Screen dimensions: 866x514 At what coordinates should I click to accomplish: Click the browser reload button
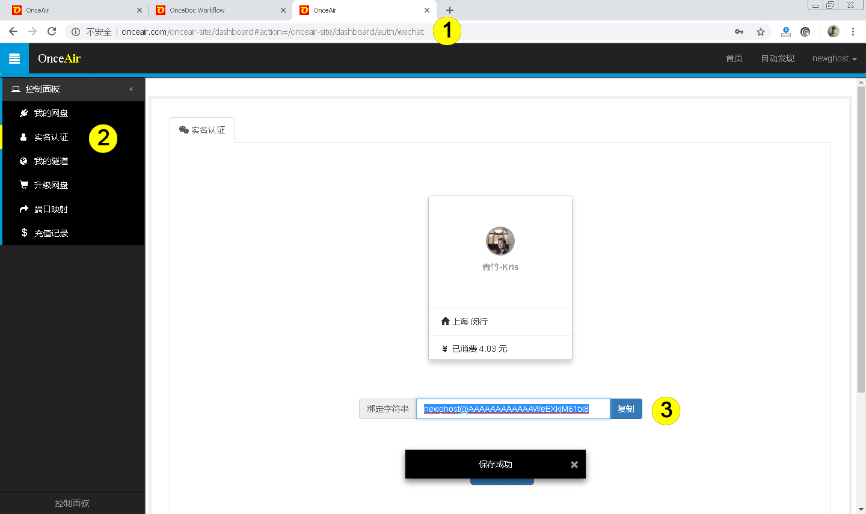point(52,32)
